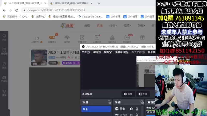Select the 图像 source in OBS
Viewport: 207px width, 116px height.
pos(122,109)
